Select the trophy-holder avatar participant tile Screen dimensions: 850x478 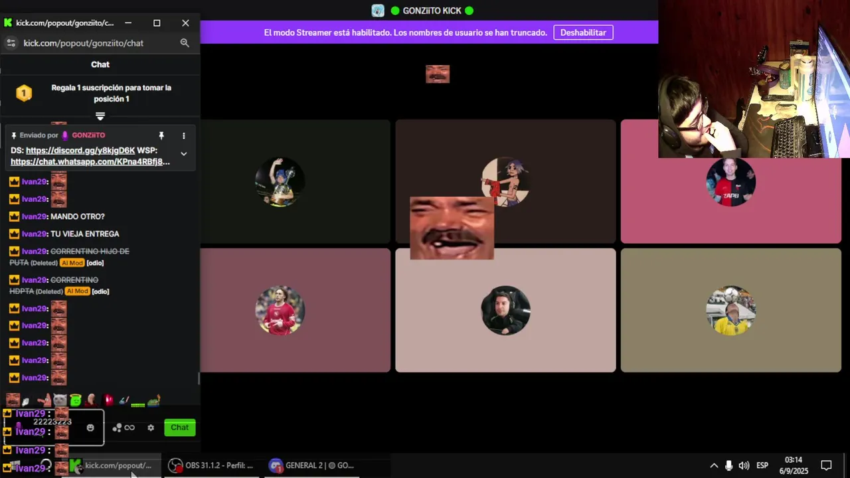[280, 182]
